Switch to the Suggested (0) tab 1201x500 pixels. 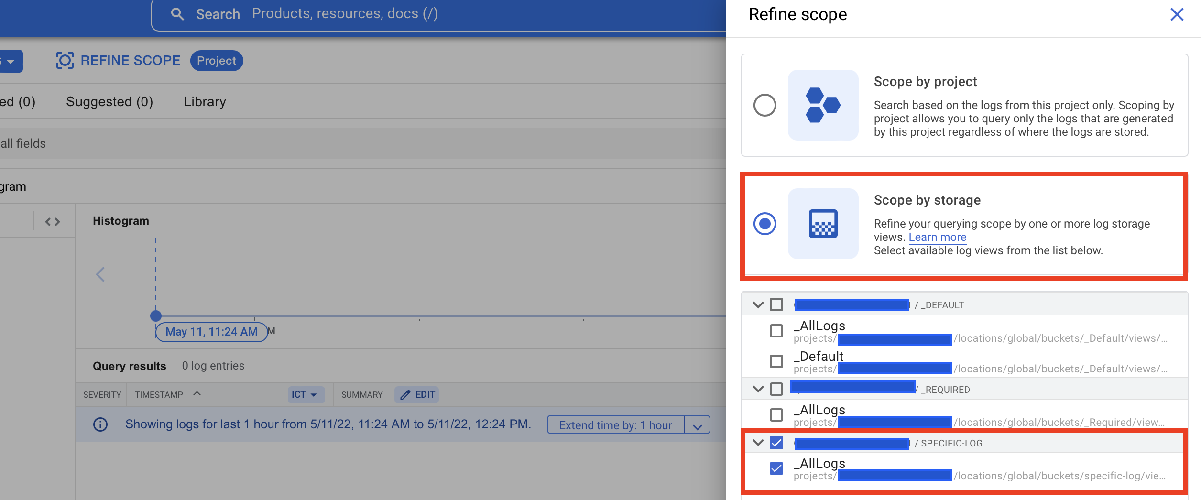(109, 102)
